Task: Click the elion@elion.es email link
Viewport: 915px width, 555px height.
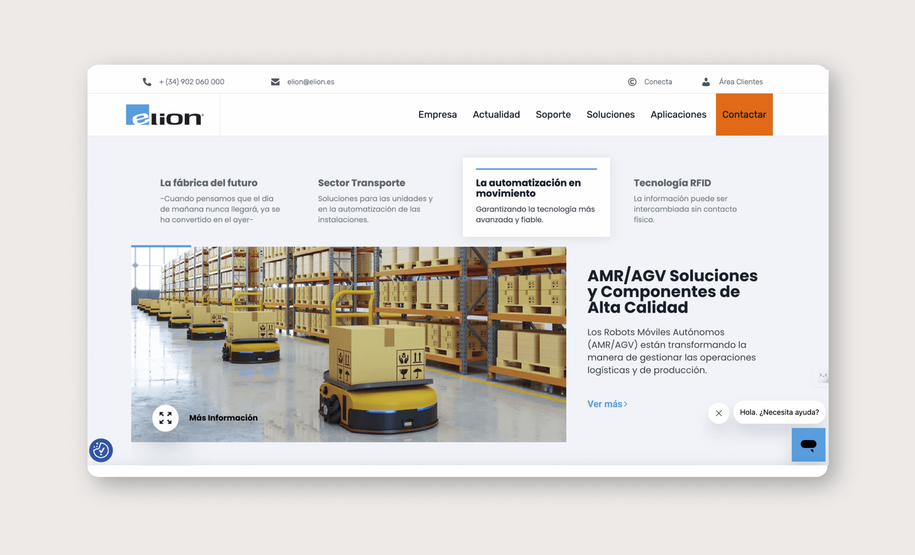Action: [x=311, y=82]
